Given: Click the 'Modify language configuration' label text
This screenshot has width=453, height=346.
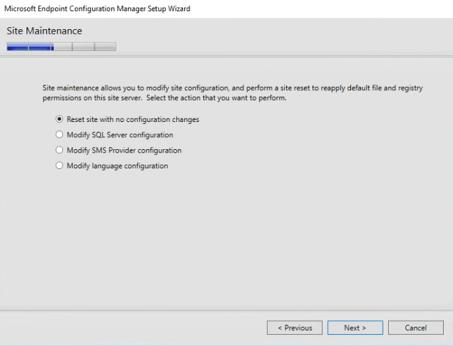Looking at the screenshot, I should coord(117,166).
